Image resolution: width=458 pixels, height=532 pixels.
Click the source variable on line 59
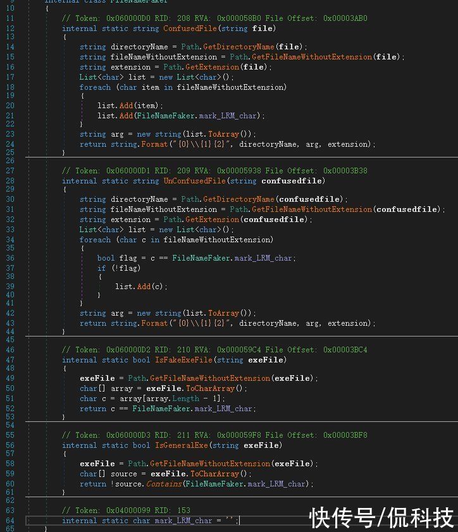pos(124,474)
